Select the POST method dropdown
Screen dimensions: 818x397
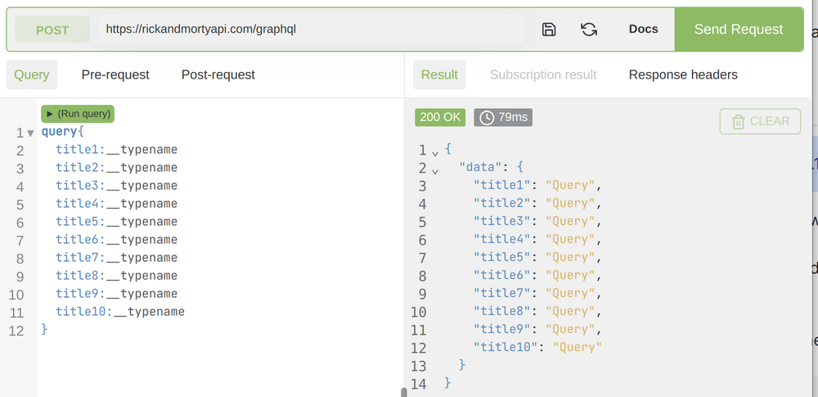[52, 30]
